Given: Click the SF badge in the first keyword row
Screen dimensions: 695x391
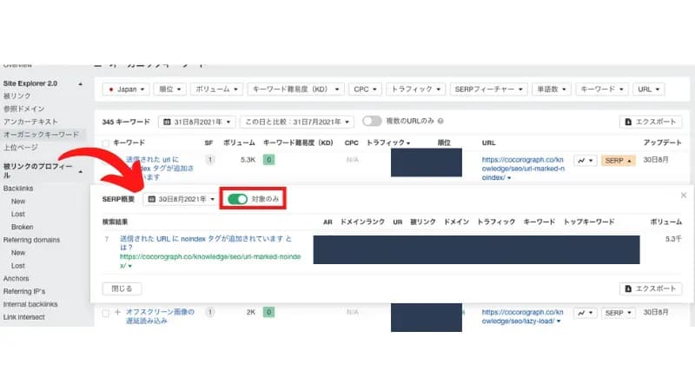Looking at the screenshot, I should coord(209,160).
